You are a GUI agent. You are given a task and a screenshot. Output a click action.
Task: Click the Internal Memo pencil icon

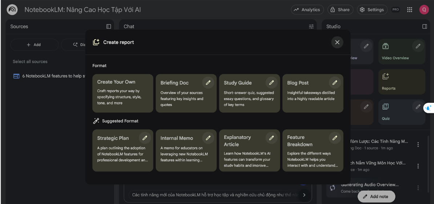(208, 138)
